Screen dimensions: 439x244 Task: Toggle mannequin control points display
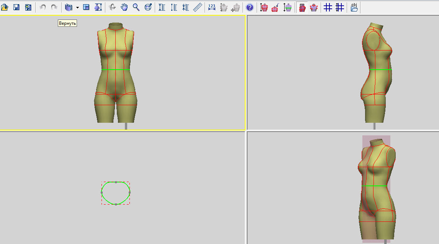314,7
